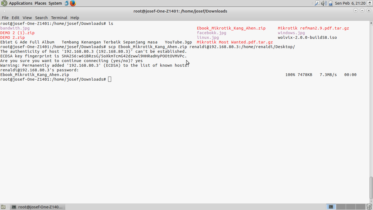The height and width of the screenshot is (210, 373).
Task: Click DEMO 2.zip in listing
Action: (13, 37)
